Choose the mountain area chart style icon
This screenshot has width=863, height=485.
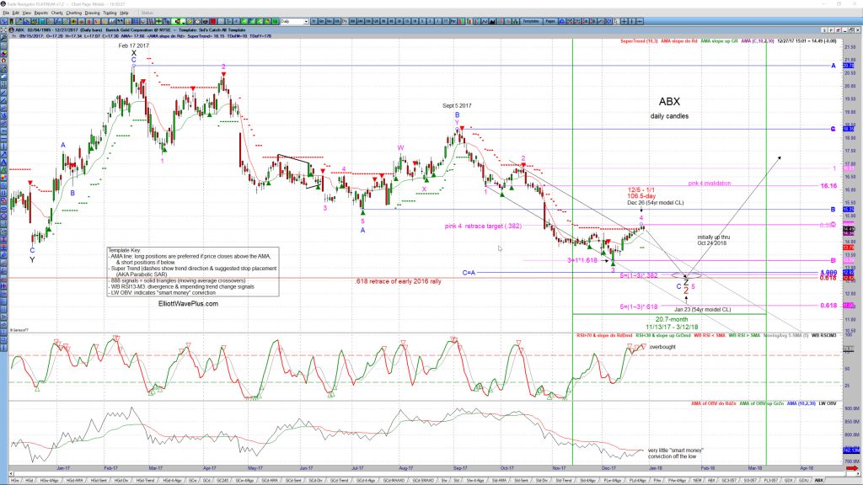click(492, 21)
